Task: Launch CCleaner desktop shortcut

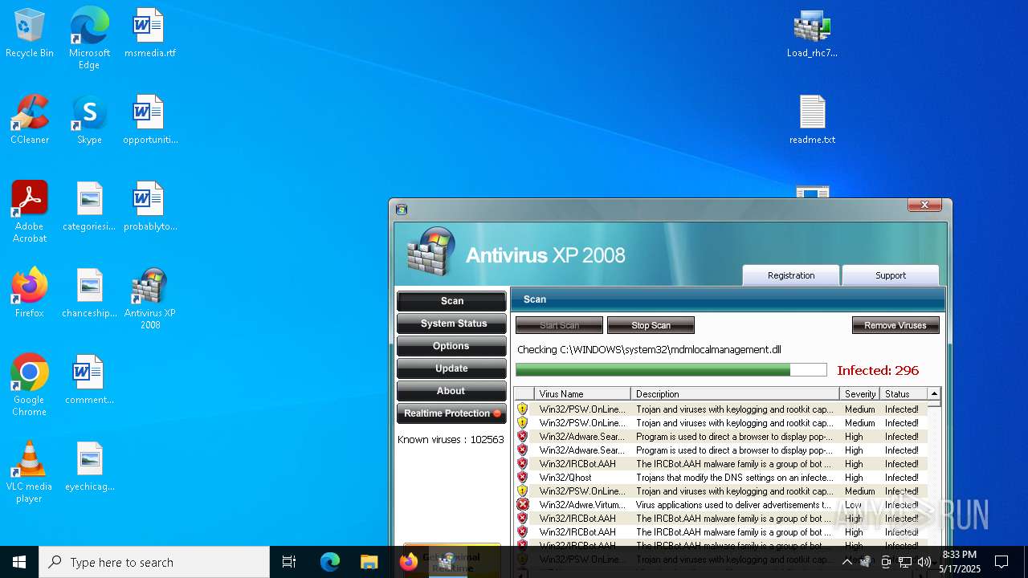Action: coord(30,120)
